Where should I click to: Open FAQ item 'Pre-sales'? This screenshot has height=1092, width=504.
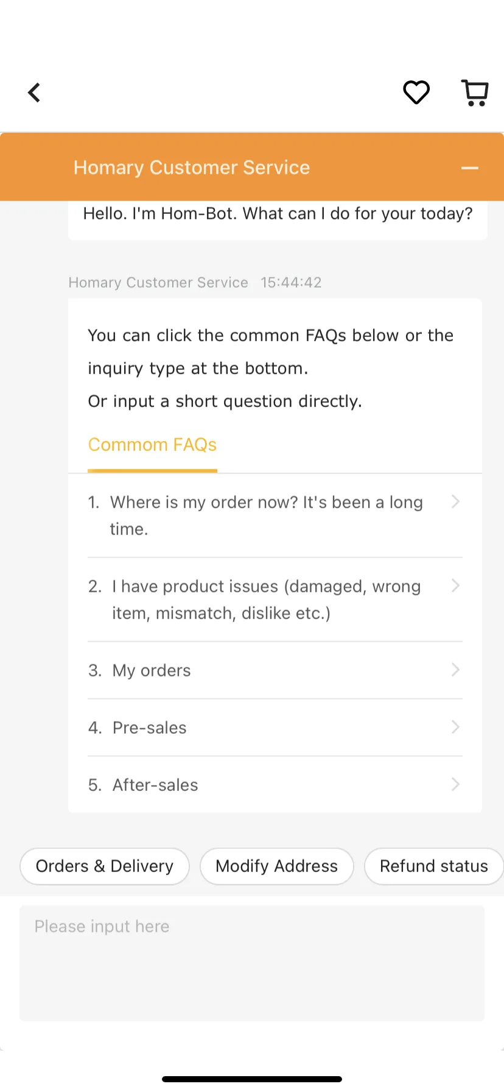(275, 728)
